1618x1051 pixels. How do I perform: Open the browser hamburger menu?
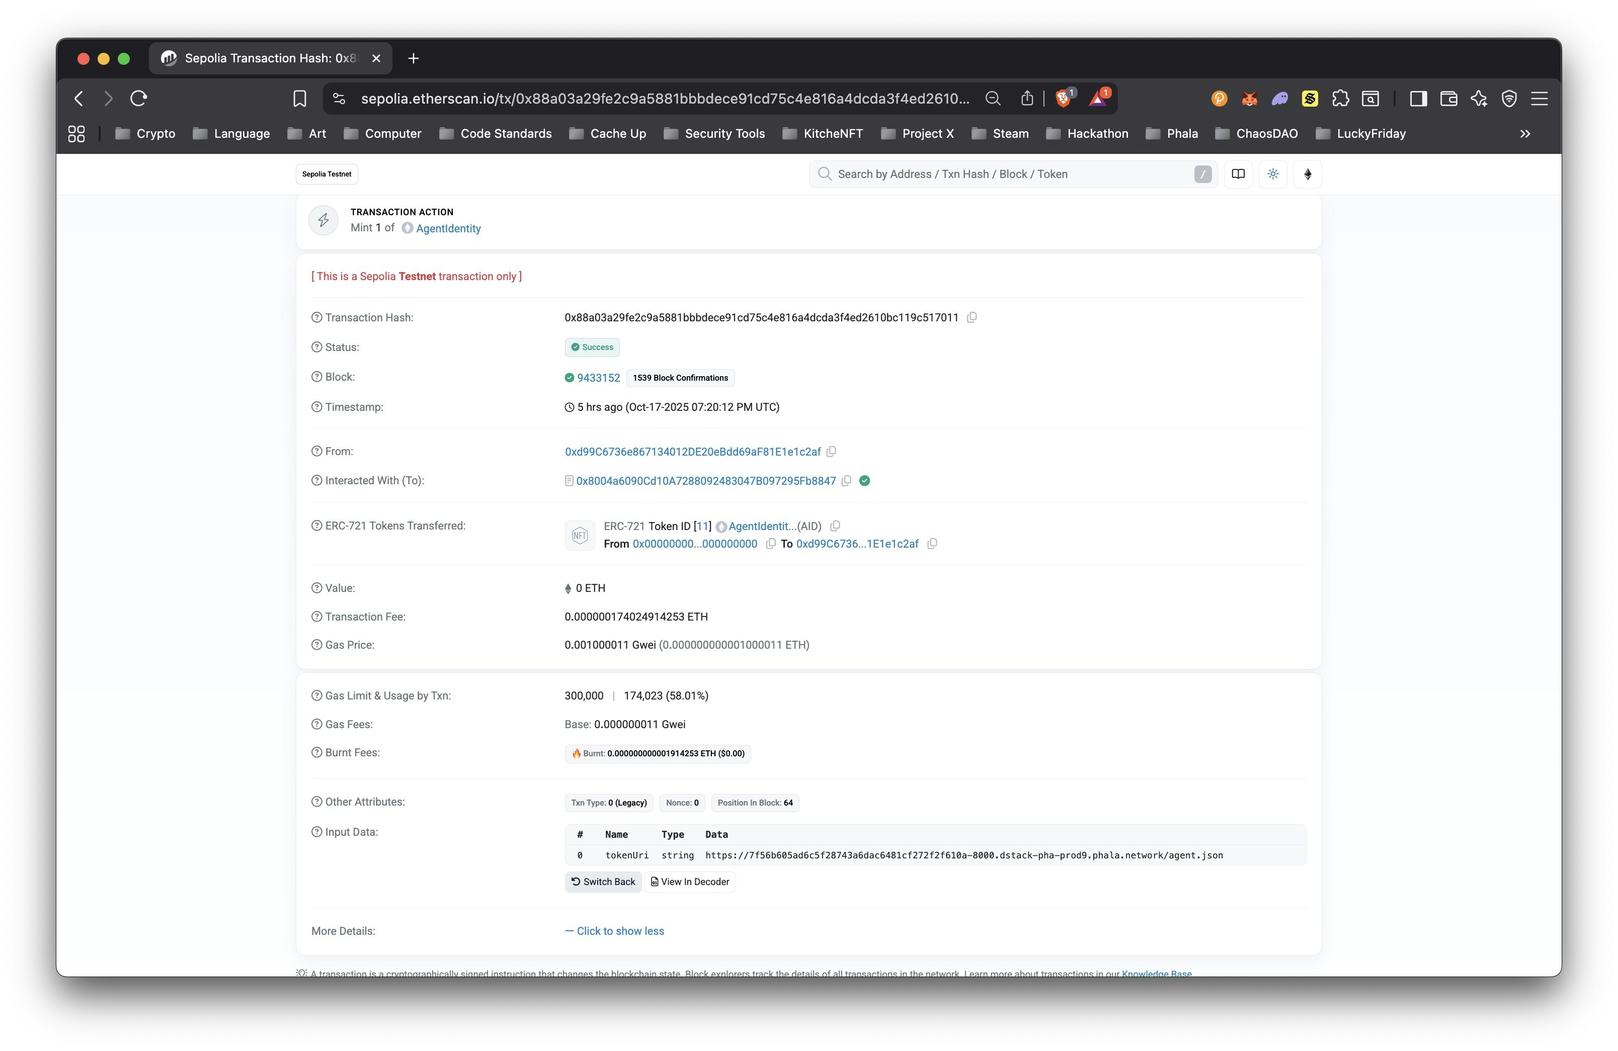pos(1539,99)
